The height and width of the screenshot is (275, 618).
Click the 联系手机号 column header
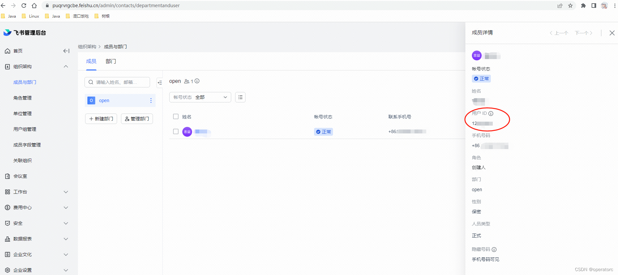click(400, 117)
